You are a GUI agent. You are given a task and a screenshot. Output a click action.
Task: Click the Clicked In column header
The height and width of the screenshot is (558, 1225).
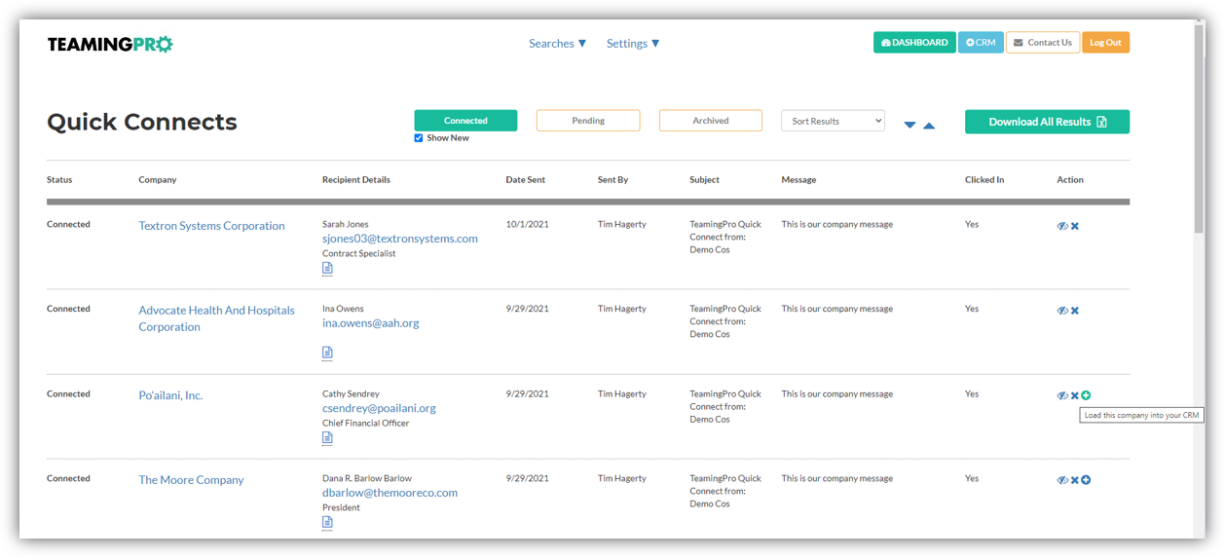984,180
